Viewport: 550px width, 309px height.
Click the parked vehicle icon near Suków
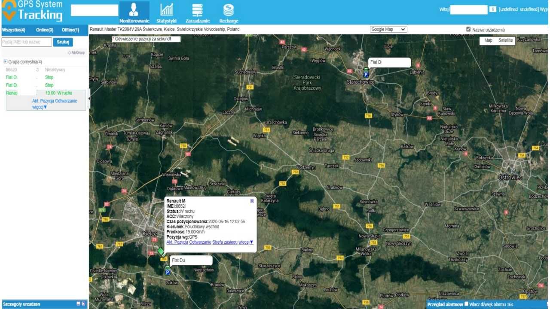click(168, 270)
